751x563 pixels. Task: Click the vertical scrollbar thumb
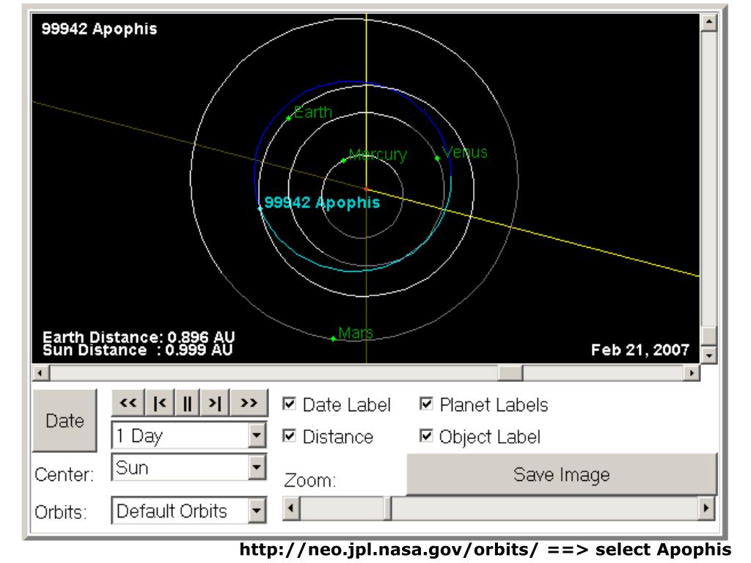[708, 336]
